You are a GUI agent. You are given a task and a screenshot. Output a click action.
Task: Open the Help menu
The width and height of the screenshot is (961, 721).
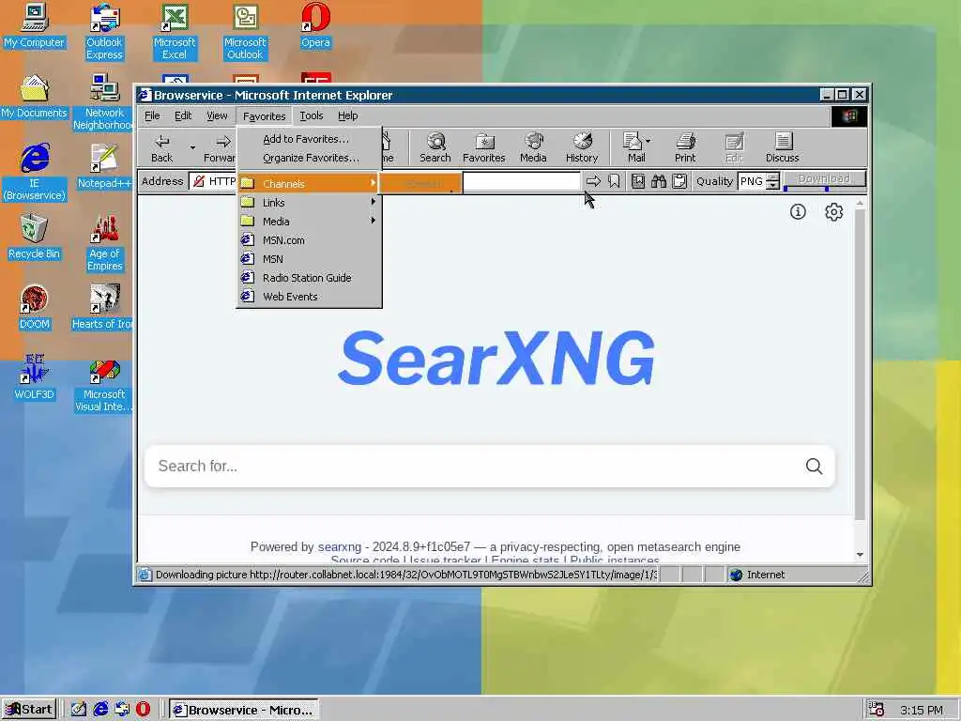click(x=347, y=115)
